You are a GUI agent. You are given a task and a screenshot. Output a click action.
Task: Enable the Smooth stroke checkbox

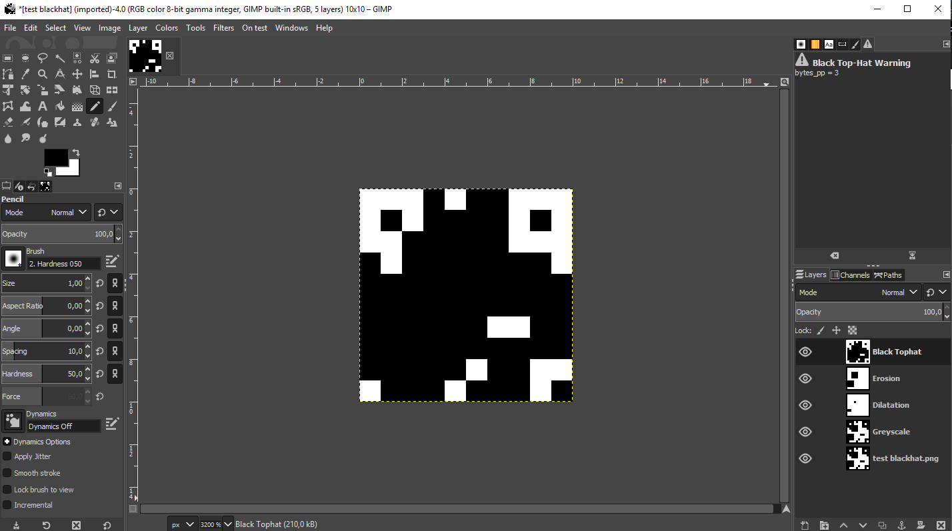[7, 473]
